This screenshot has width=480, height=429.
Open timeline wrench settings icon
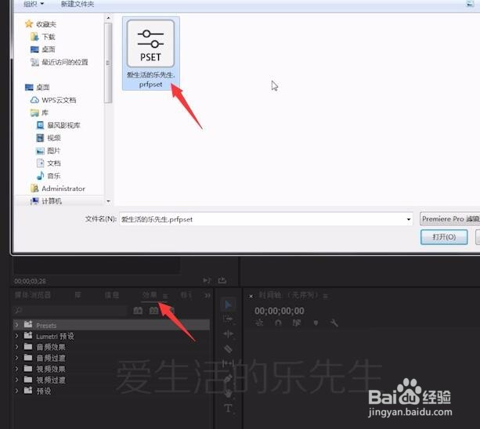pos(334,323)
